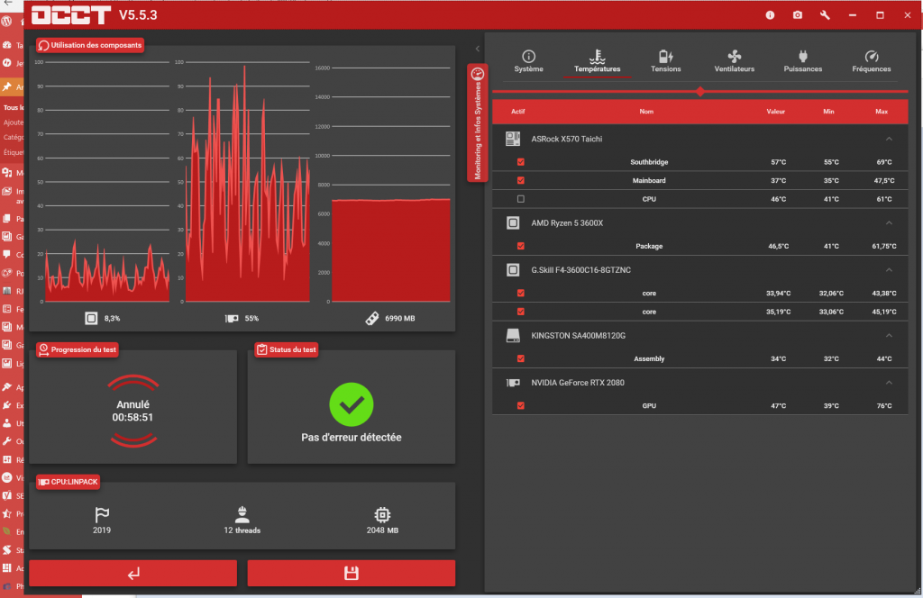Collapse the G.Skill F4-3600C16-8GTZNC group
Screen dimensions: 923x598
point(889,270)
